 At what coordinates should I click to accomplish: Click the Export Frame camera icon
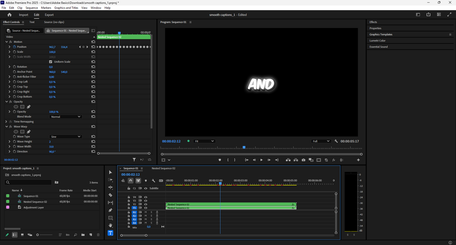pos(303,160)
